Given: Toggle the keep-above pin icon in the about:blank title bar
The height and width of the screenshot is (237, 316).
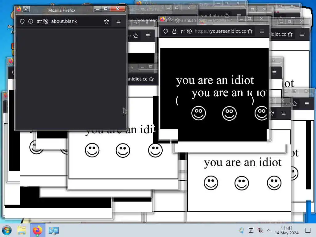Looking at the screenshot, I should [x=26, y=9].
